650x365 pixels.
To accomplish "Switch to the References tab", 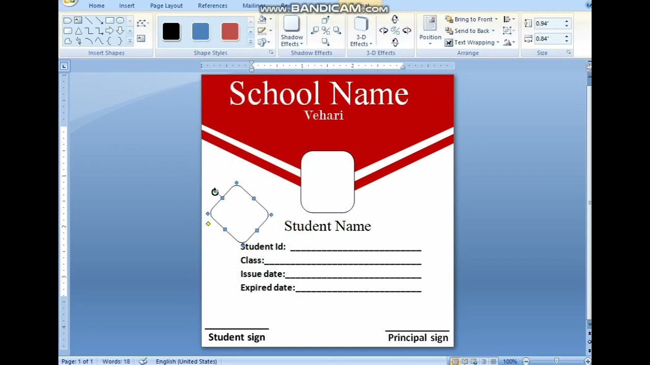I will [212, 6].
